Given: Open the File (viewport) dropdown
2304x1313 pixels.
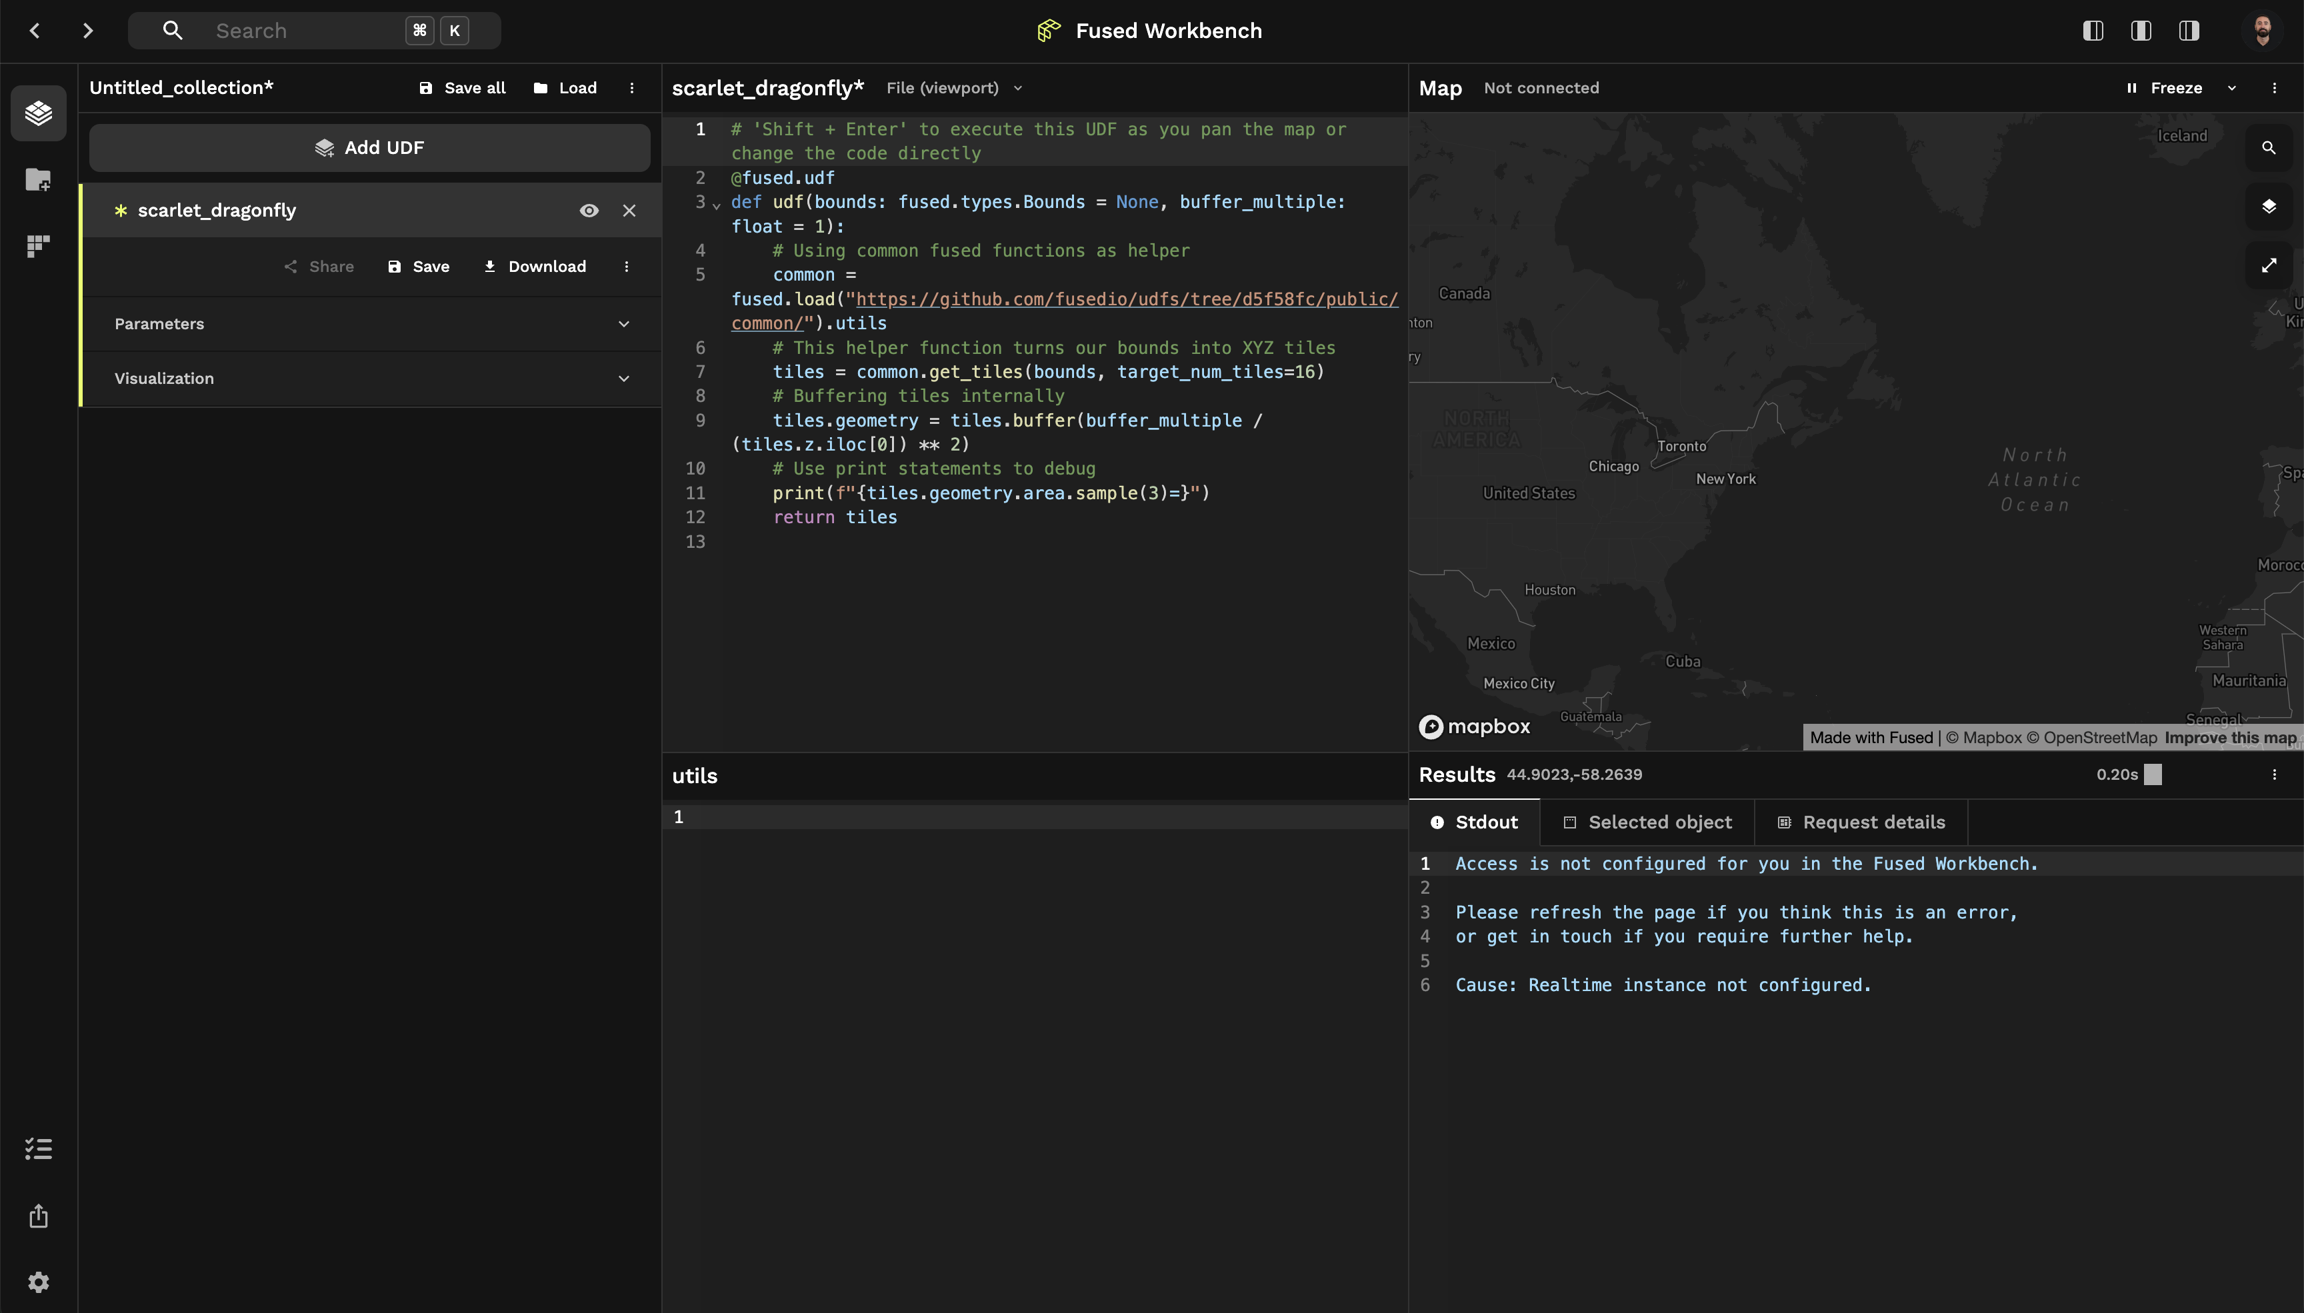Looking at the screenshot, I should point(954,87).
